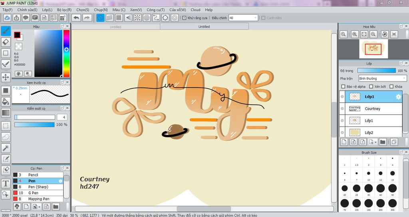This screenshot has height=217, width=409.
Task: Toggle the Cạnh mềm checkbox
Action: coord(263,18)
